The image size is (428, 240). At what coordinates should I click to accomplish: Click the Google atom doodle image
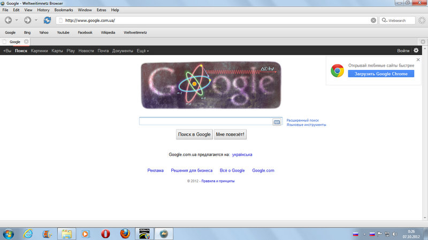click(211, 85)
